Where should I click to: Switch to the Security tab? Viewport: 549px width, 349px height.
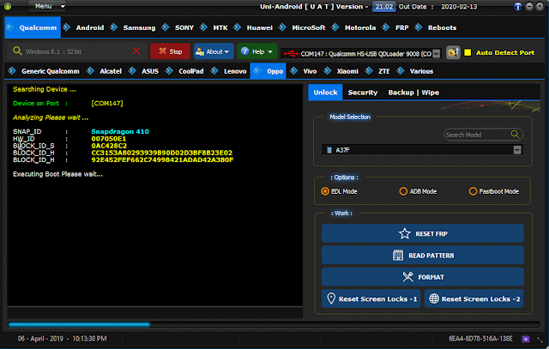(363, 93)
